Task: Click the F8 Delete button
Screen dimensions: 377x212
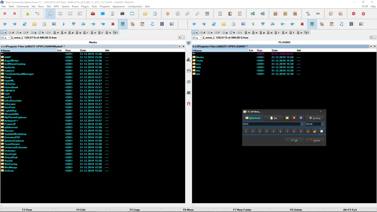Action: click(296, 209)
